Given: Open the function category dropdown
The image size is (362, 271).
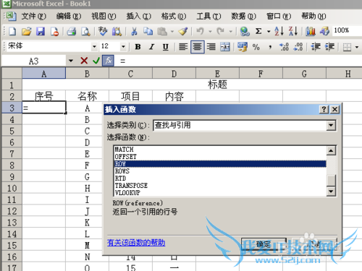Looking at the screenshot, I should (331, 125).
